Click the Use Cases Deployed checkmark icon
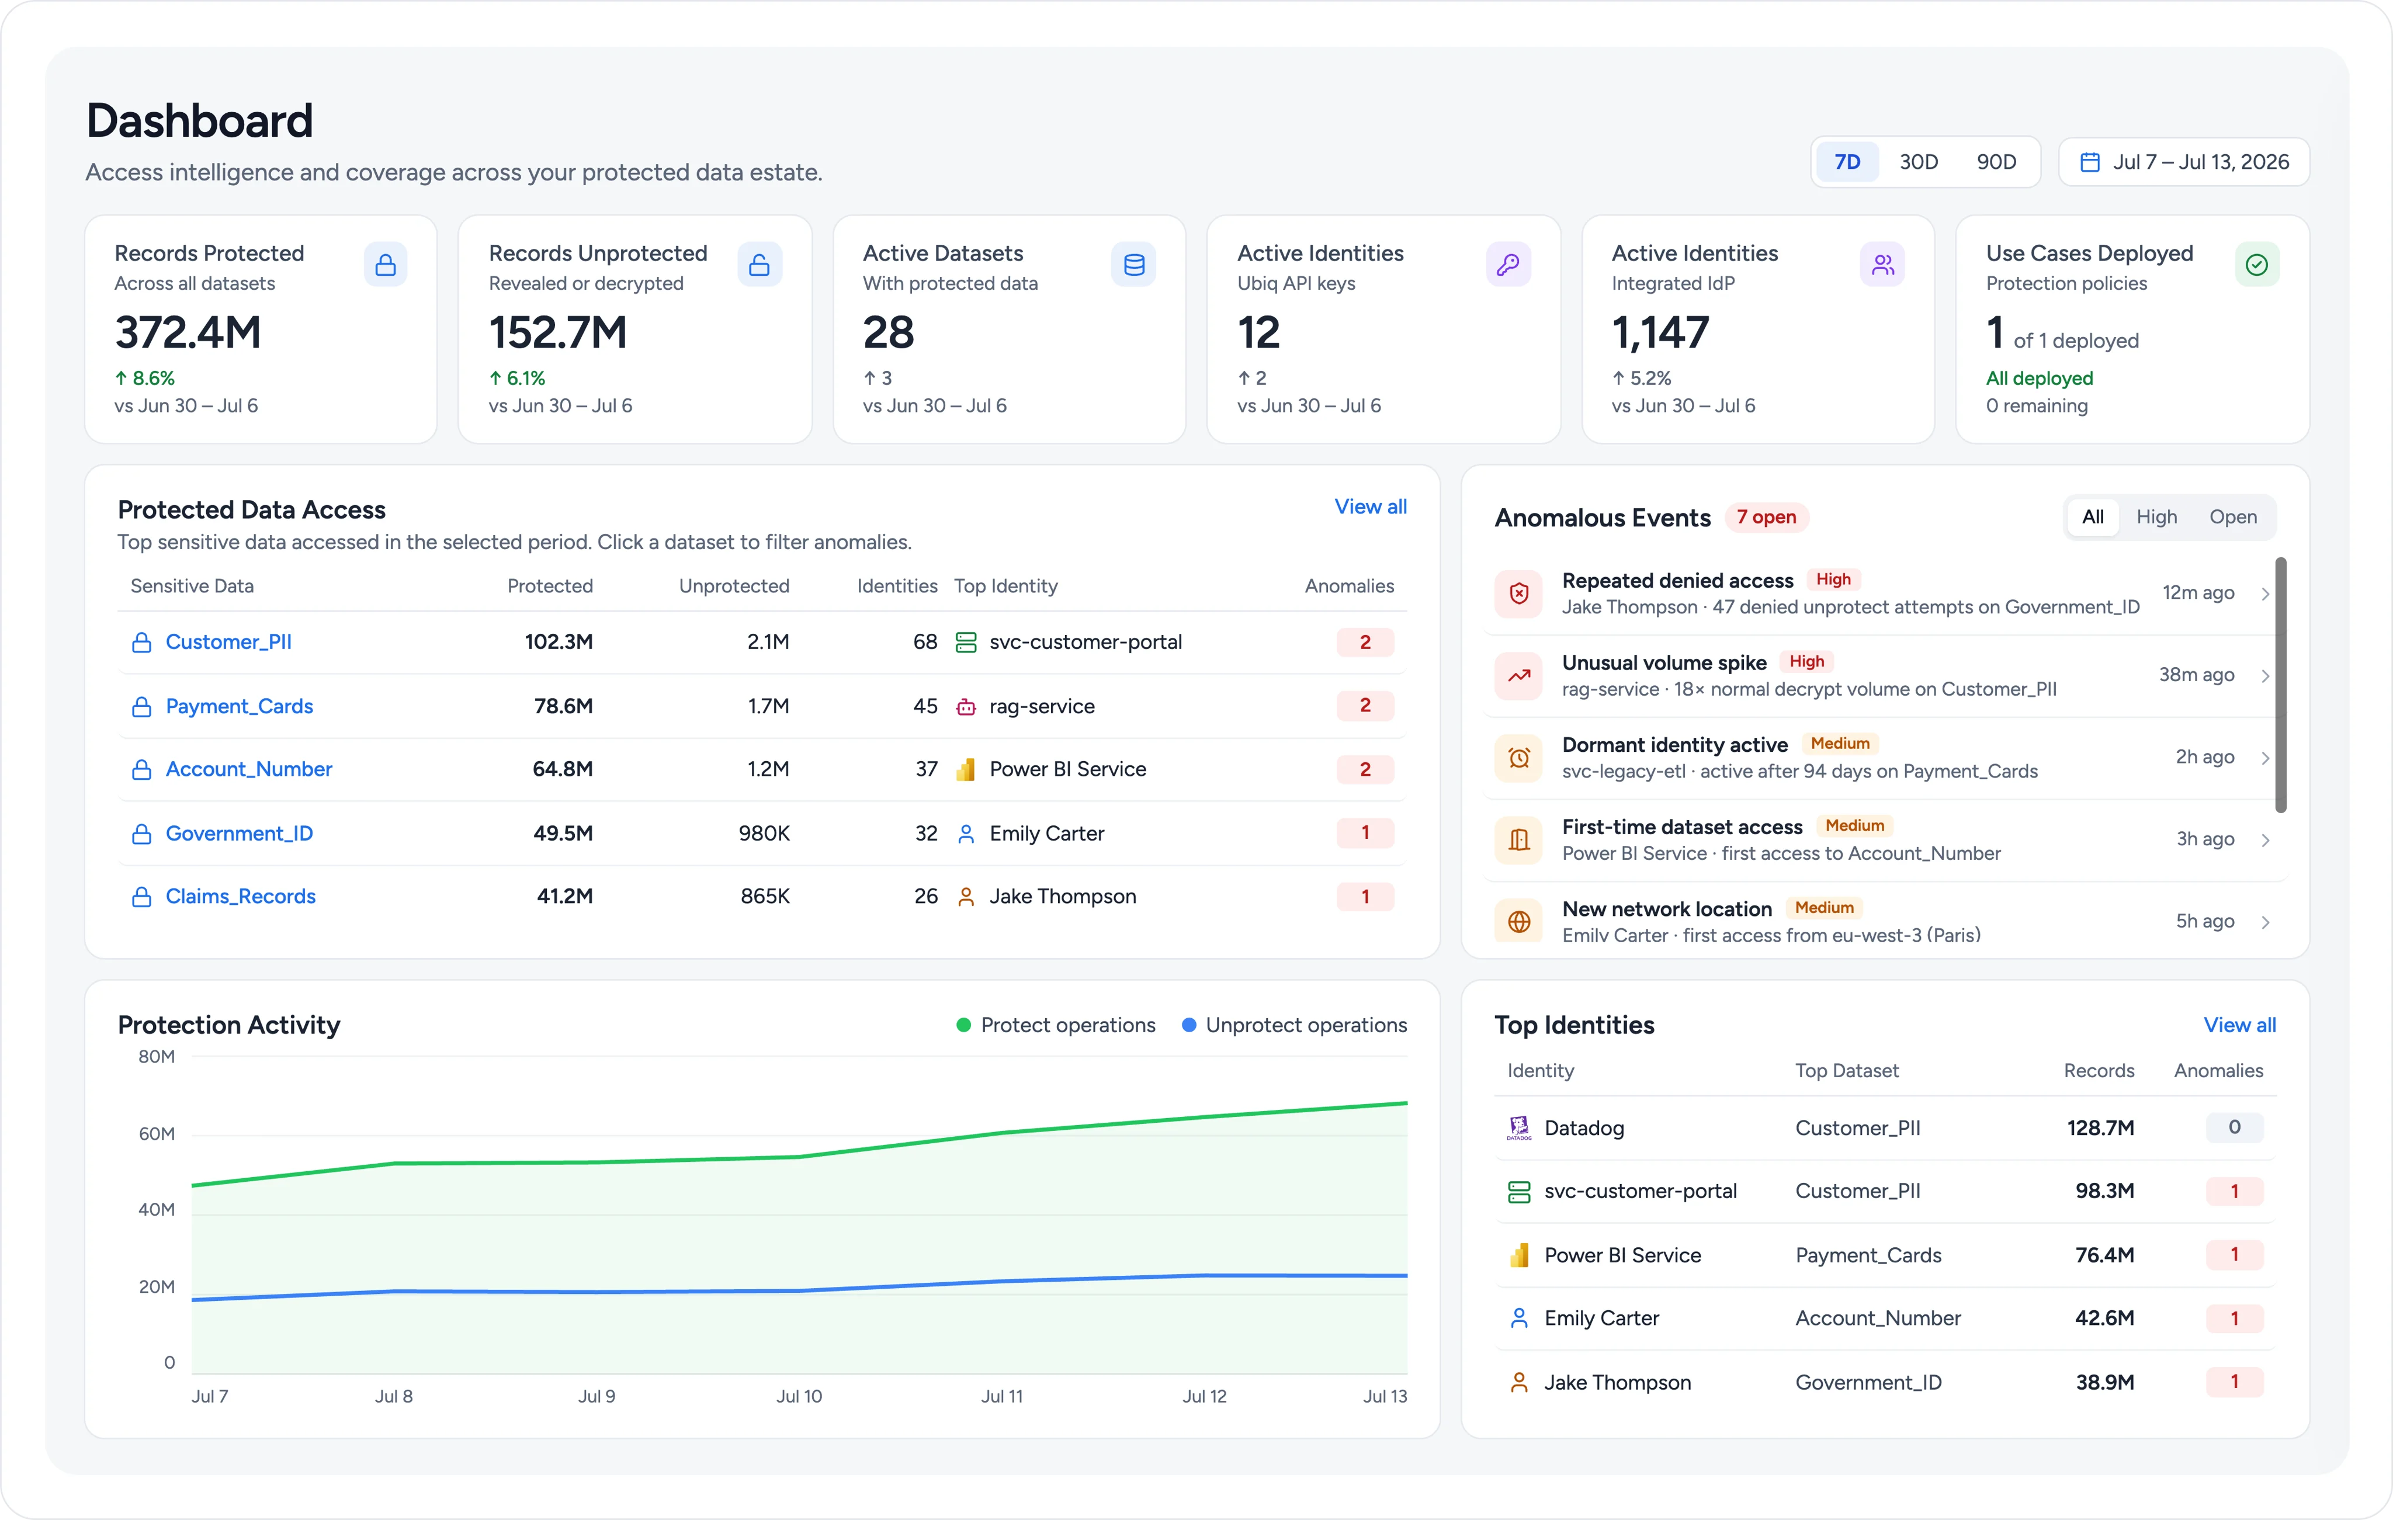The width and height of the screenshot is (2393, 1520). click(2257, 264)
